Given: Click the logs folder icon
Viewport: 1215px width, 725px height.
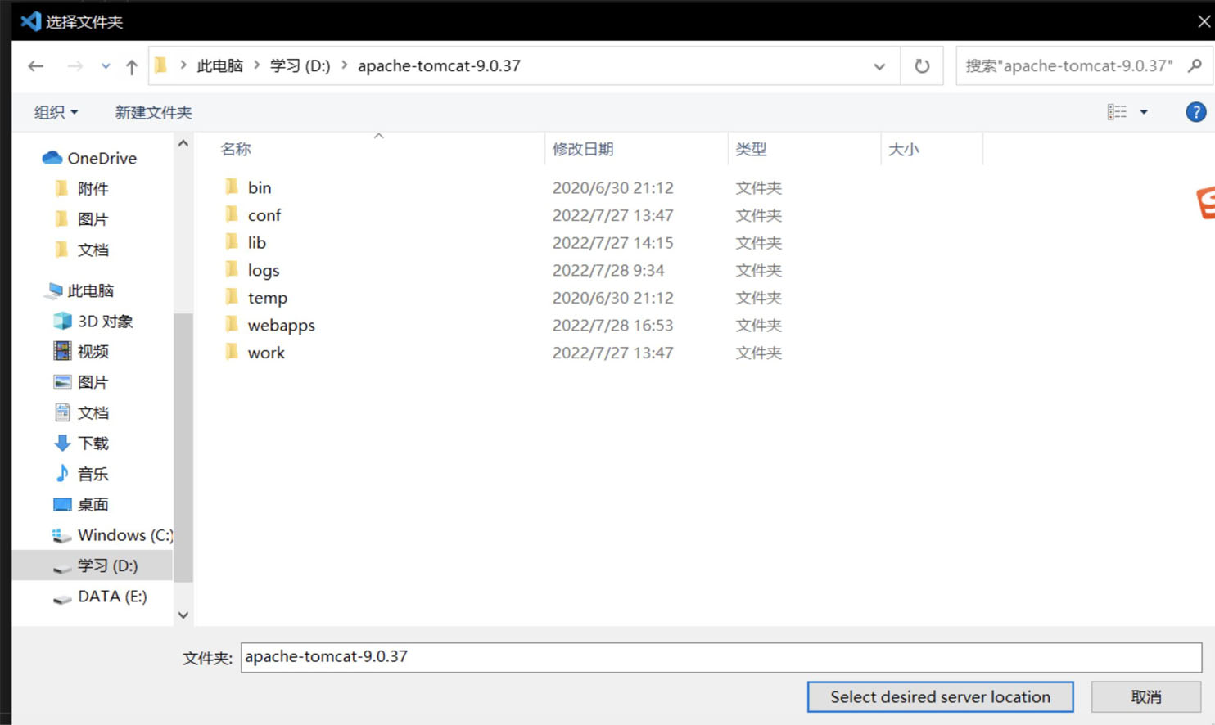Looking at the screenshot, I should tap(232, 269).
